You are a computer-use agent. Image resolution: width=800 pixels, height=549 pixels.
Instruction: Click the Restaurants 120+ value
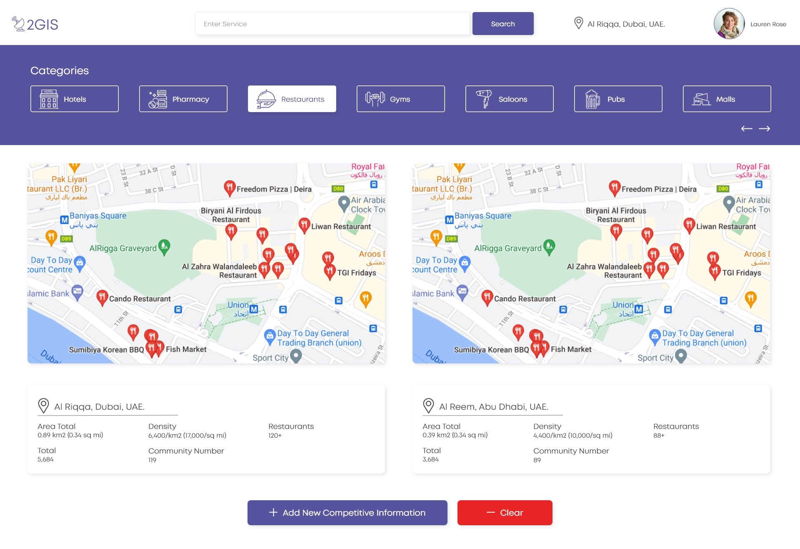(275, 435)
